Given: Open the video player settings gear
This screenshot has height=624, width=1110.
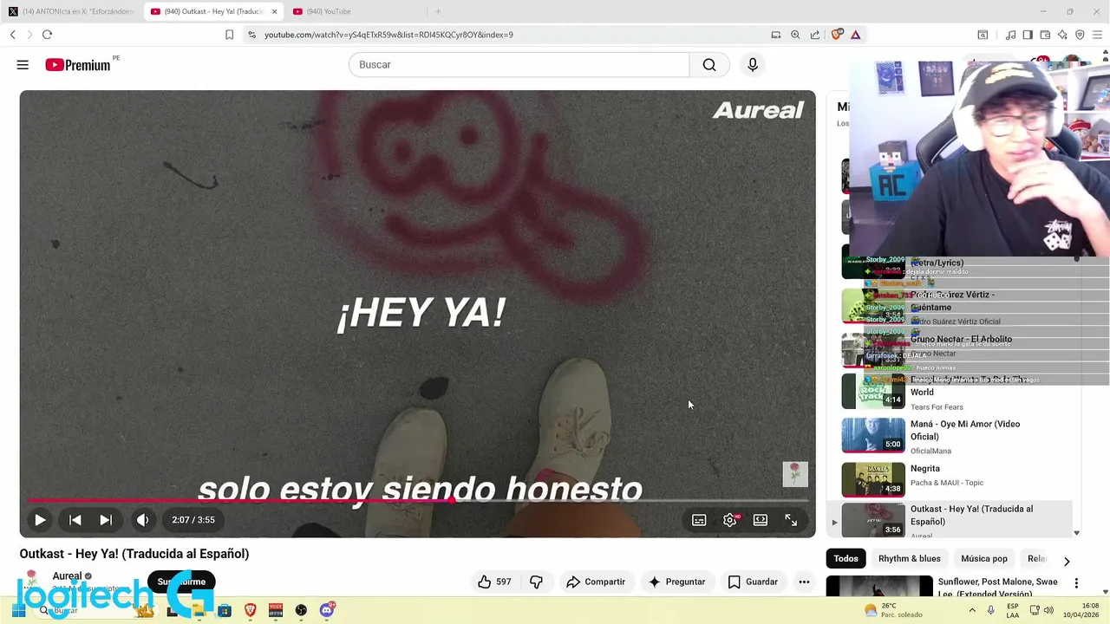Looking at the screenshot, I should (730, 520).
